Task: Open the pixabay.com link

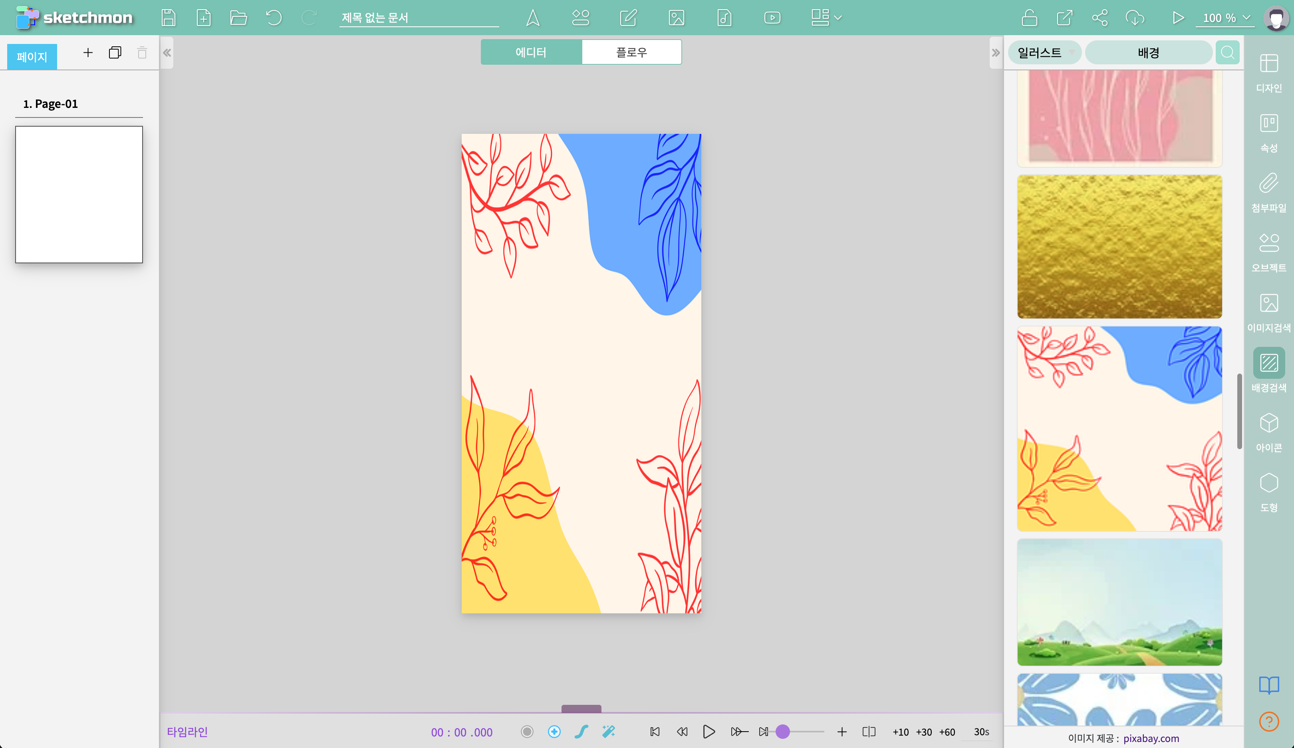Action: (x=1151, y=738)
